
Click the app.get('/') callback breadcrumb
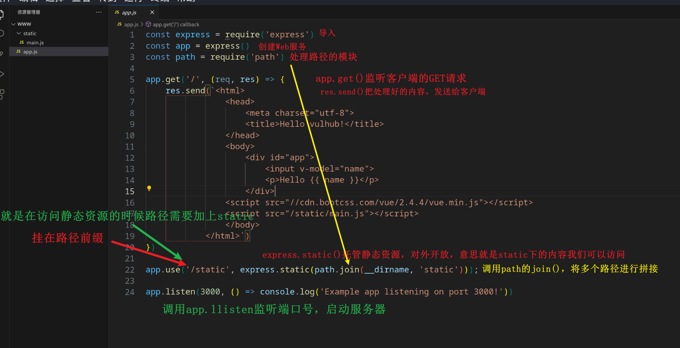coord(176,24)
